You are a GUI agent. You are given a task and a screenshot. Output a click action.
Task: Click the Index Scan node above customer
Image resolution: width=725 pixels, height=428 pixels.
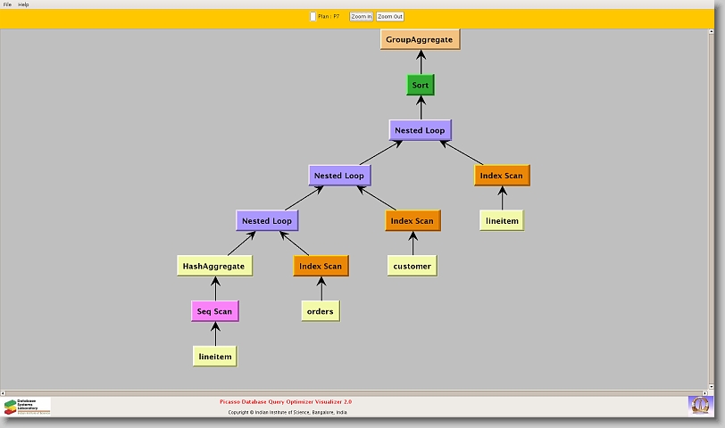click(412, 220)
